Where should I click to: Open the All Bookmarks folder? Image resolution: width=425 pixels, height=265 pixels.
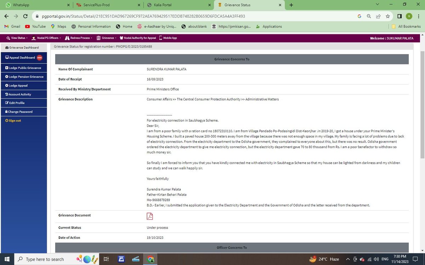406,26
